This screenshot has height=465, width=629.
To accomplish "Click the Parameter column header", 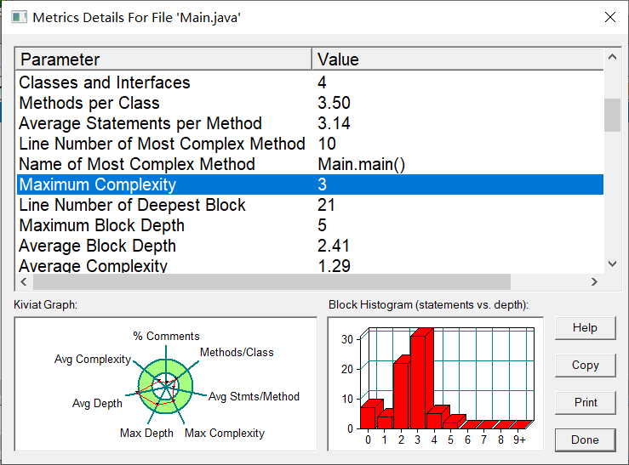I will [163, 60].
